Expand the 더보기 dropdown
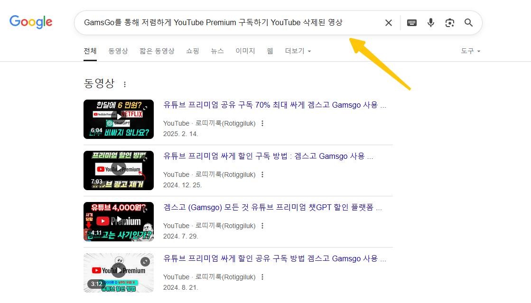This screenshot has height=303, width=531. [x=298, y=51]
